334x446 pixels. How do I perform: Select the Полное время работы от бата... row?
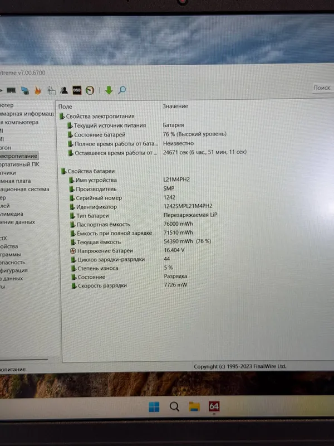click(x=113, y=144)
